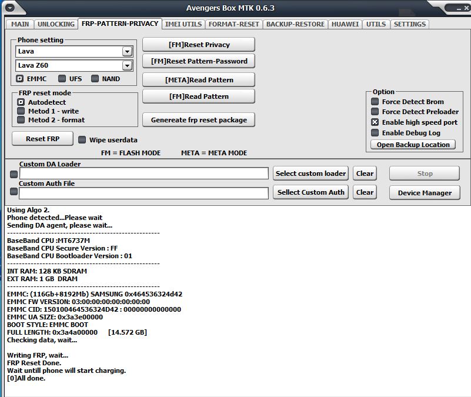Click Open Backup Location button
This screenshot has height=397, width=471.
[x=413, y=145]
